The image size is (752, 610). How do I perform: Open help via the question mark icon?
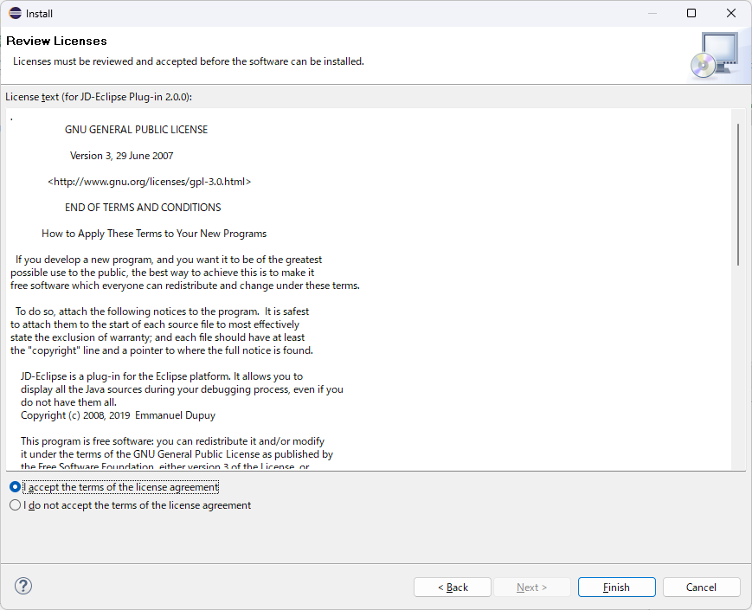tap(23, 586)
